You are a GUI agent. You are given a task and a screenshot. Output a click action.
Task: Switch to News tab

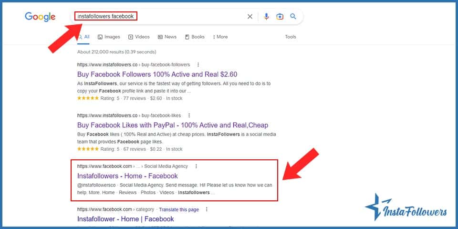(167, 37)
